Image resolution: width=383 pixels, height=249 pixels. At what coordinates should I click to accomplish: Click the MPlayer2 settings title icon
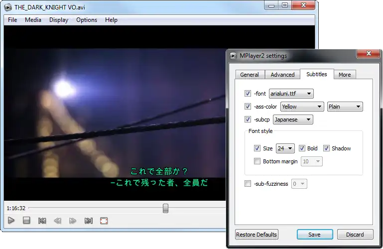point(233,56)
